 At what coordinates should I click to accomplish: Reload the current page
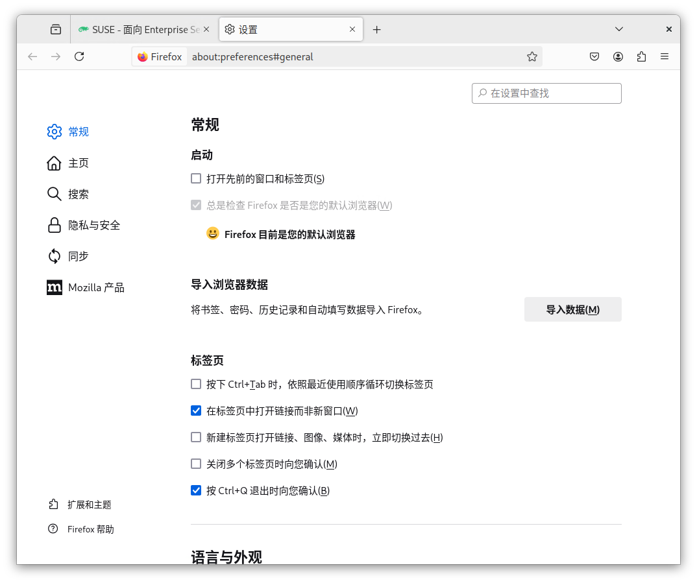pos(79,56)
